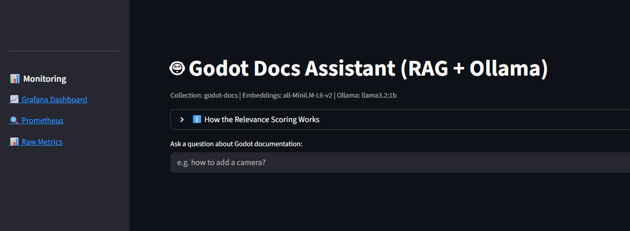Click the Collection godot-docs caption text
The width and height of the screenshot is (630, 231).
coord(284,96)
